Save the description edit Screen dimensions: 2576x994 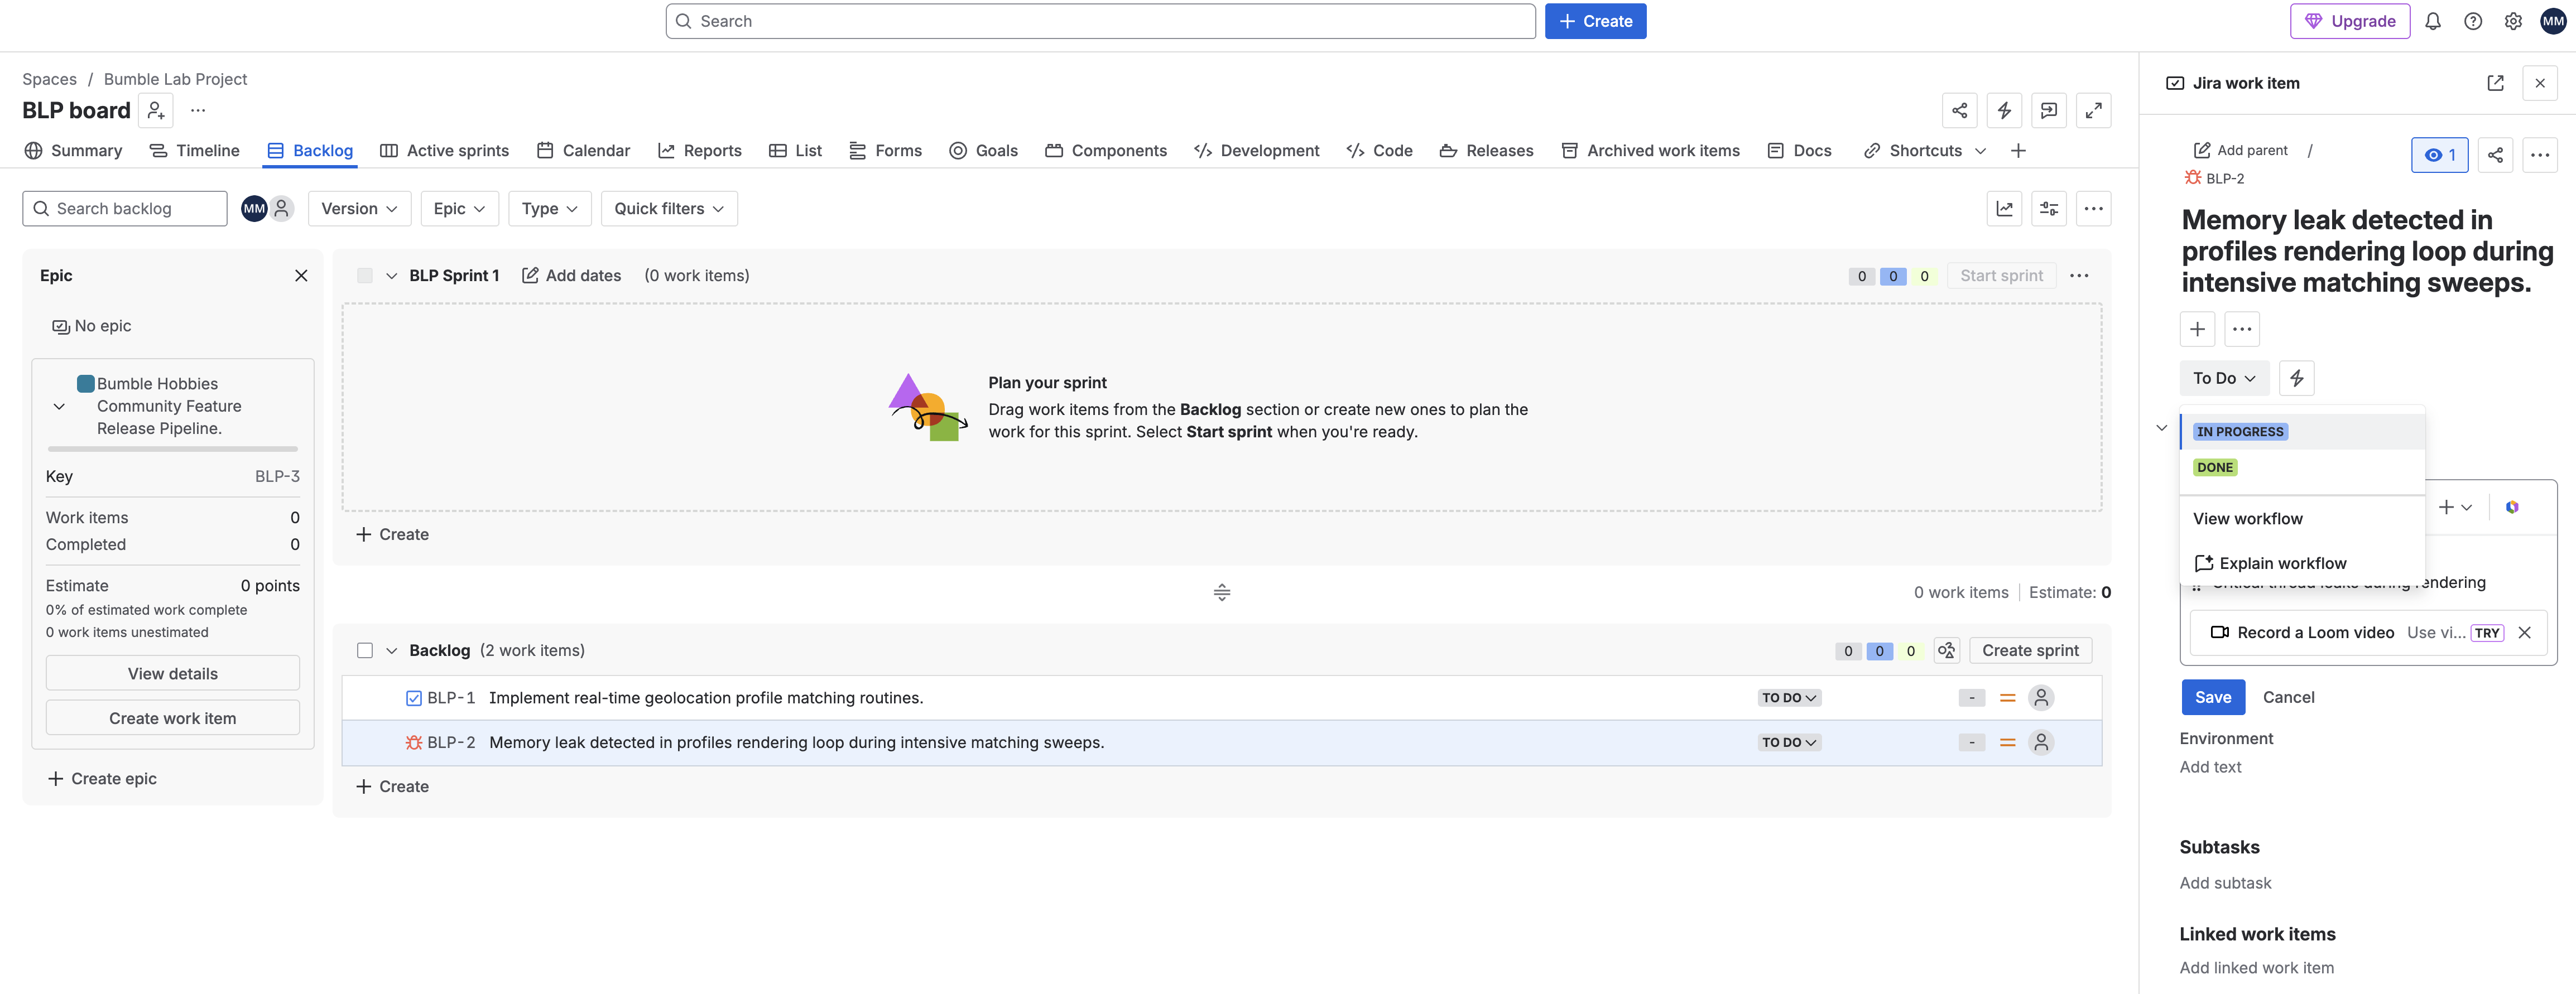(2212, 698)
